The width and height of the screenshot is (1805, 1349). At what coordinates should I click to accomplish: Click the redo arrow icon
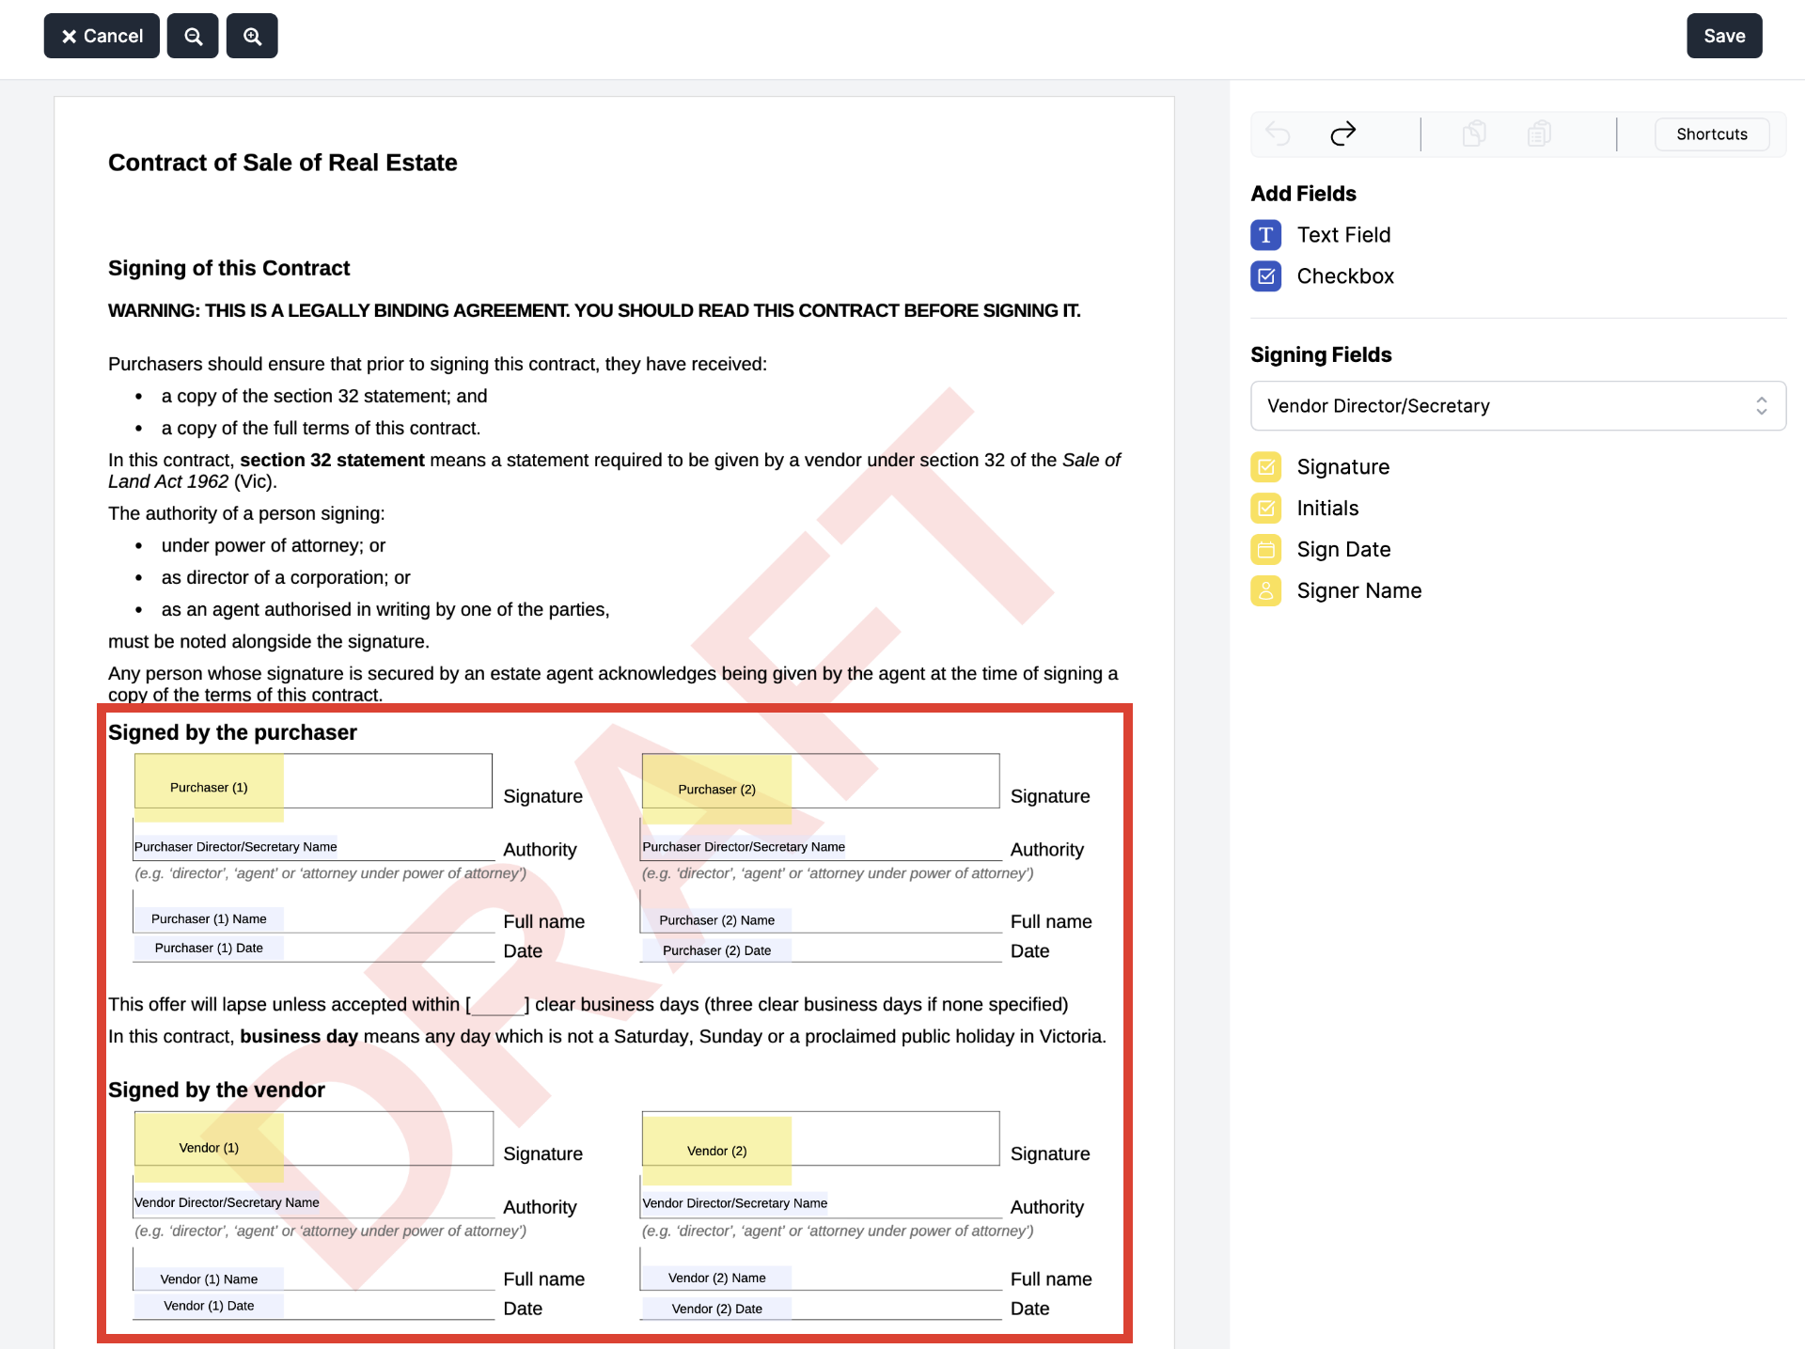point(1342,133)
